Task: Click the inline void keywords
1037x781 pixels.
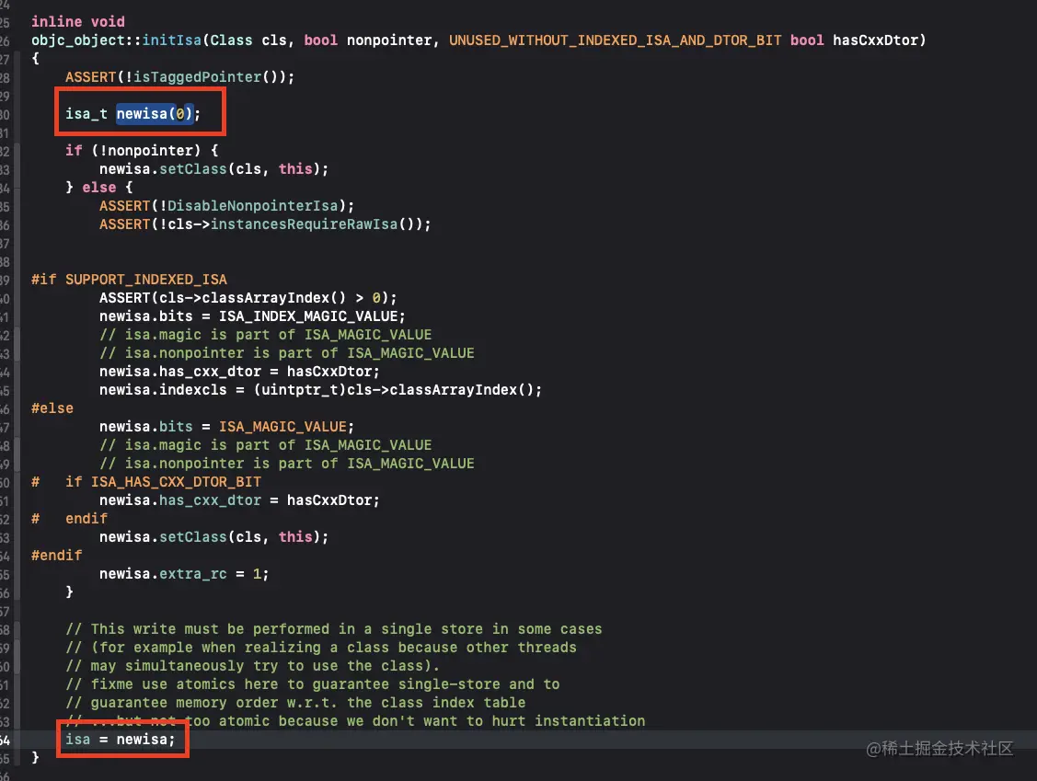Action: coord(78,22)
